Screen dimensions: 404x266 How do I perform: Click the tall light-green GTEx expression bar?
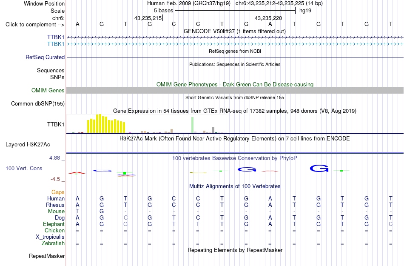(192, 125)
